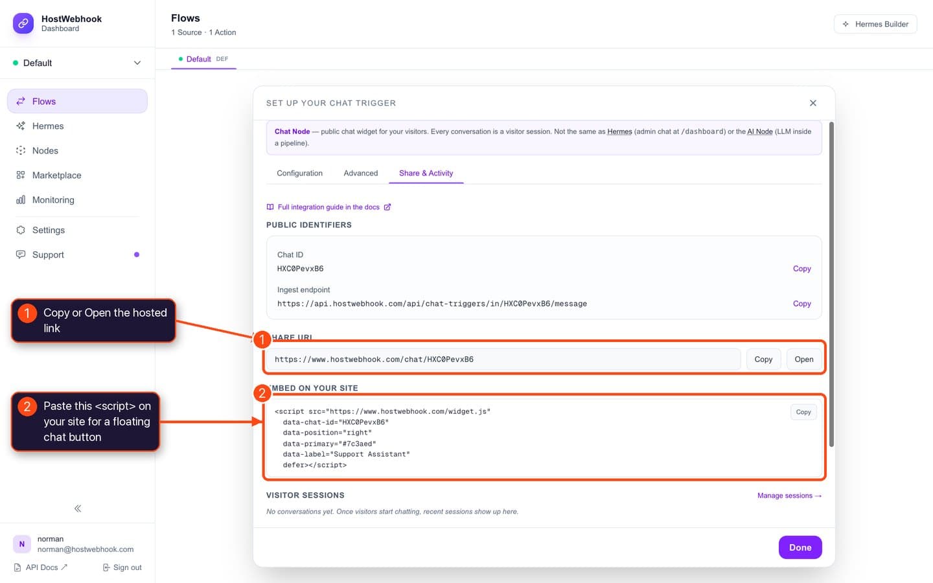Viewport: 933px width, 583px height.
Task: Select the Share & Activity tab
Action: (x=426, y=173)
